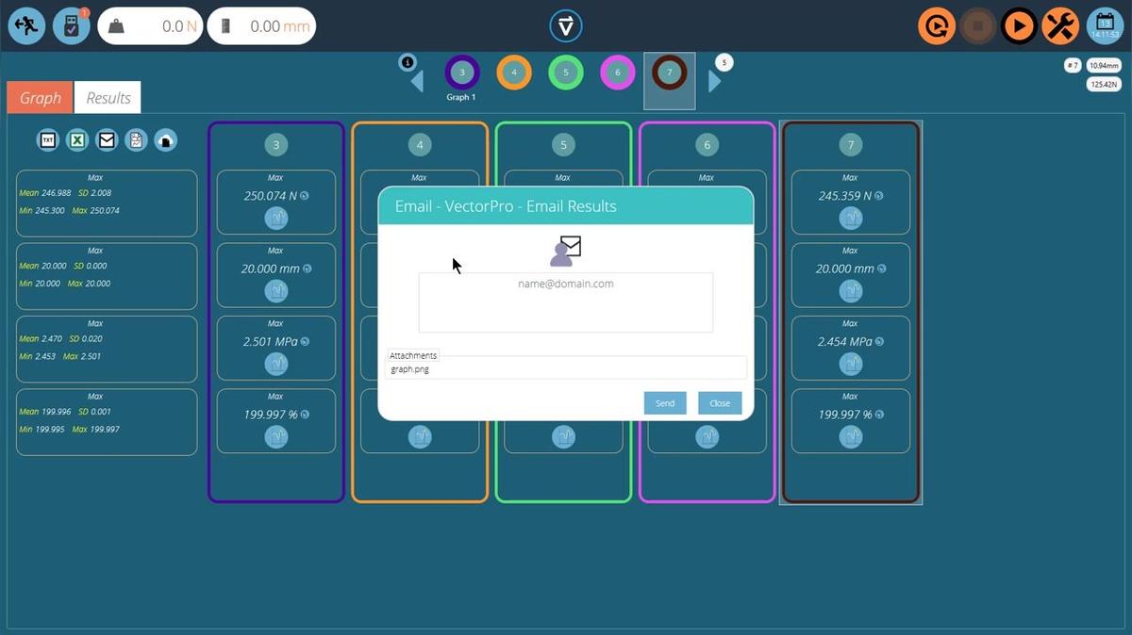Click the cloud file export icon
Image resolution: width=1132 pixels, height=635 pixels.
coord(165,140)
